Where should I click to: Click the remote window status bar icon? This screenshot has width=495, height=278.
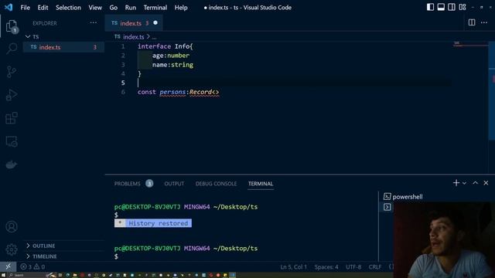(8, 266)
